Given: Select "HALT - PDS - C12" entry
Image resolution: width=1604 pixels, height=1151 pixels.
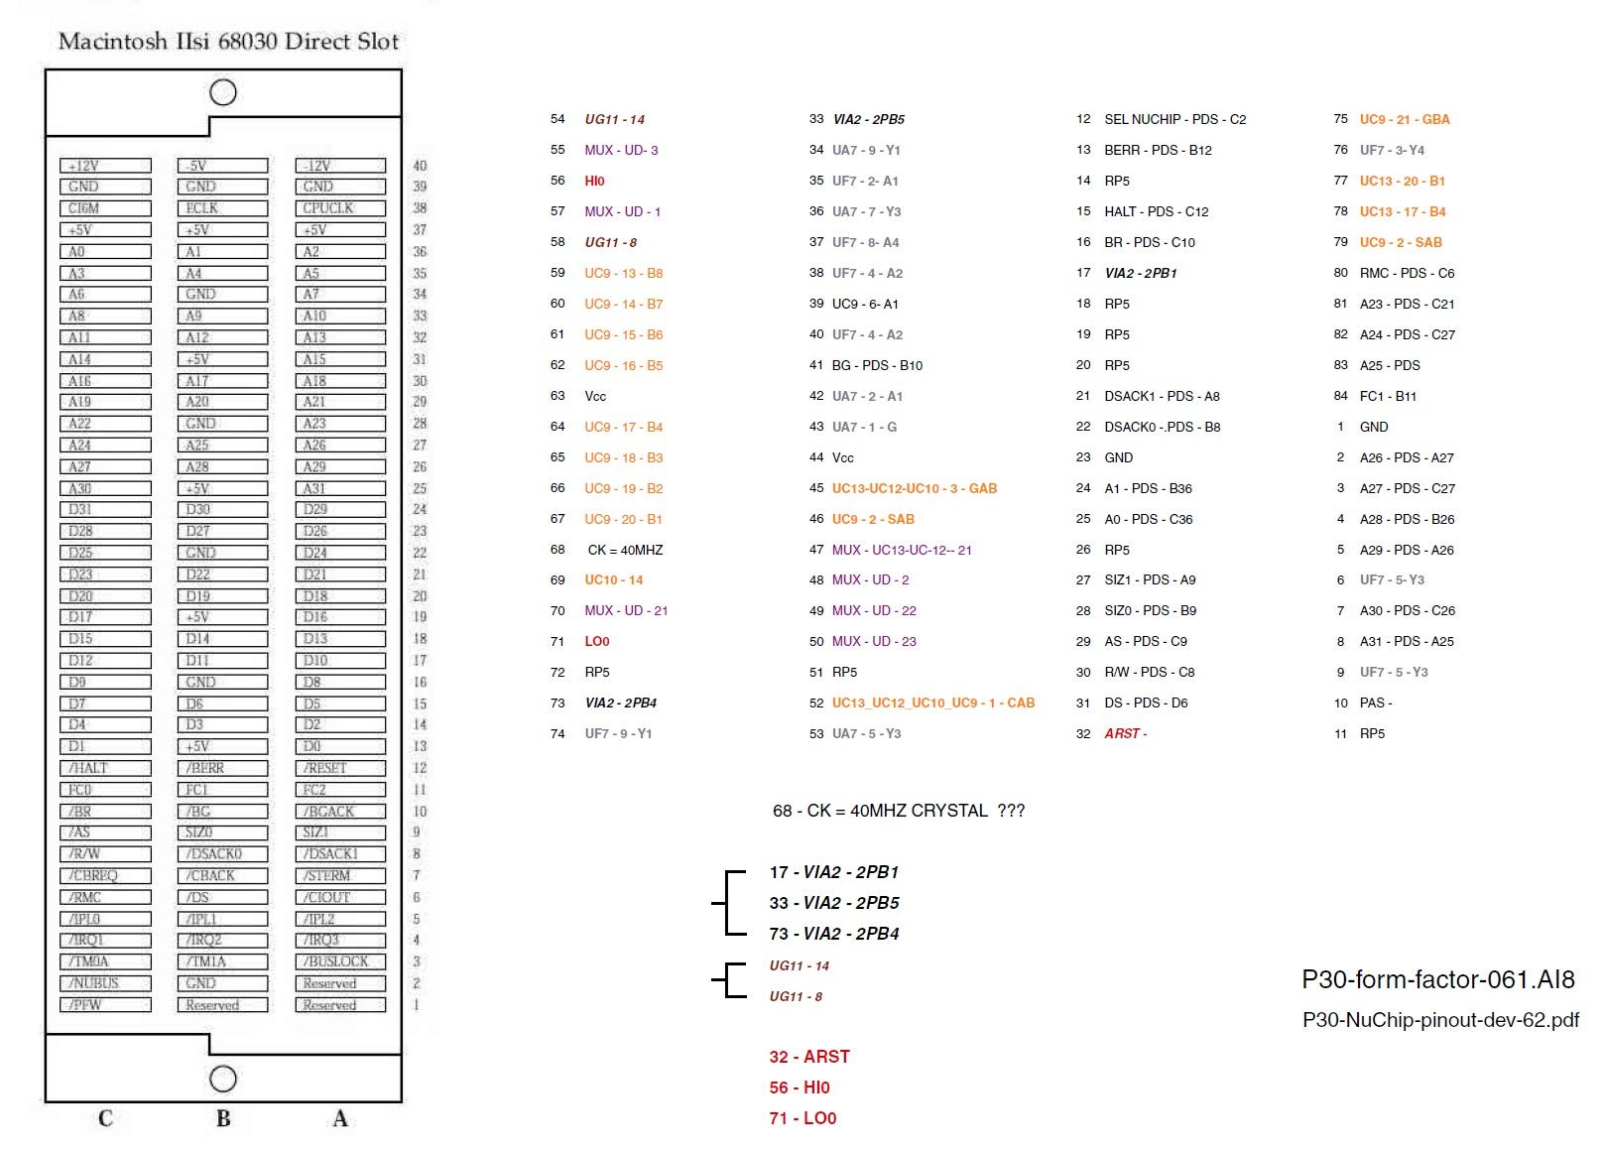Looking at the screenshot, I should [1157, 211].
